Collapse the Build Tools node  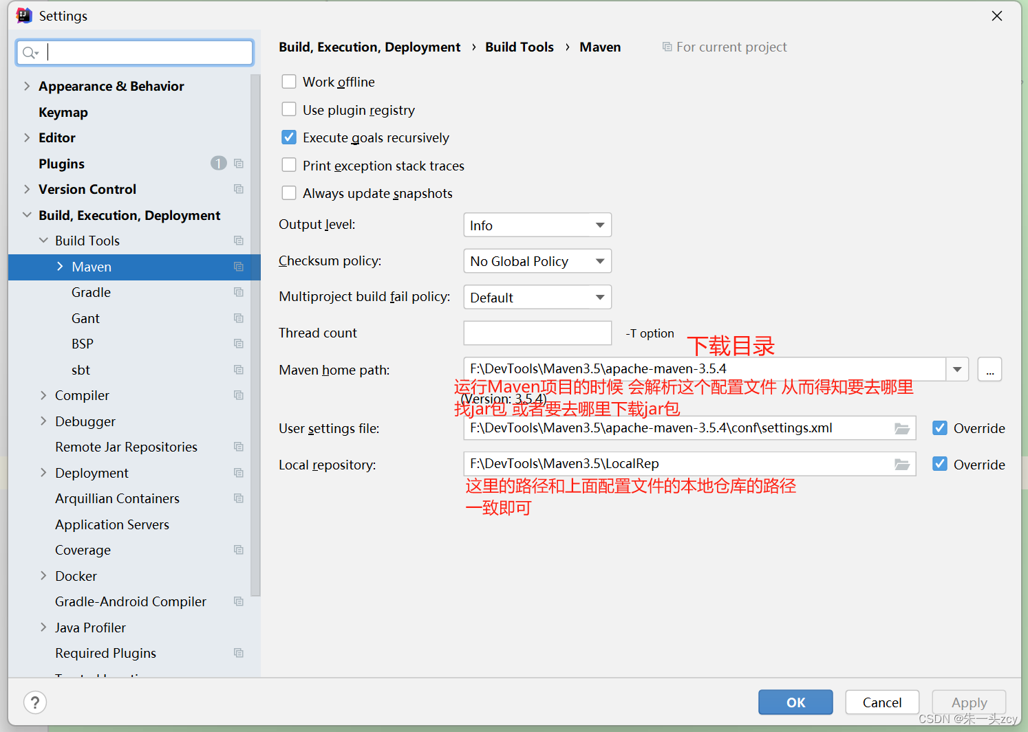[43, 241]
